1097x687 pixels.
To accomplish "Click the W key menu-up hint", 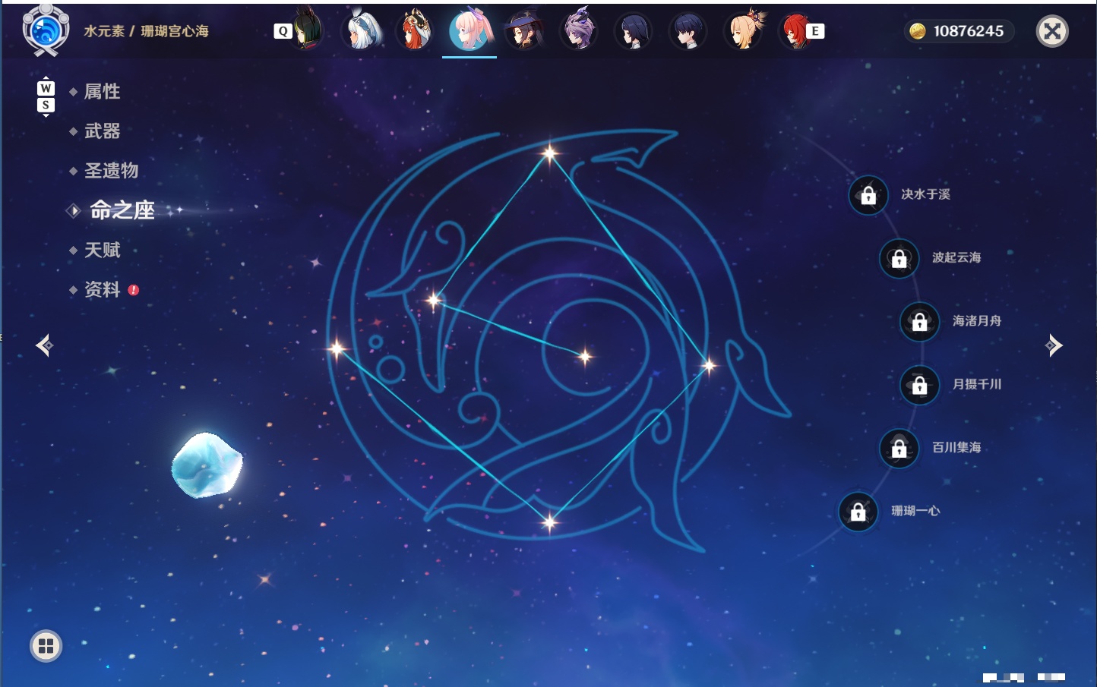I will click(46, 88).
